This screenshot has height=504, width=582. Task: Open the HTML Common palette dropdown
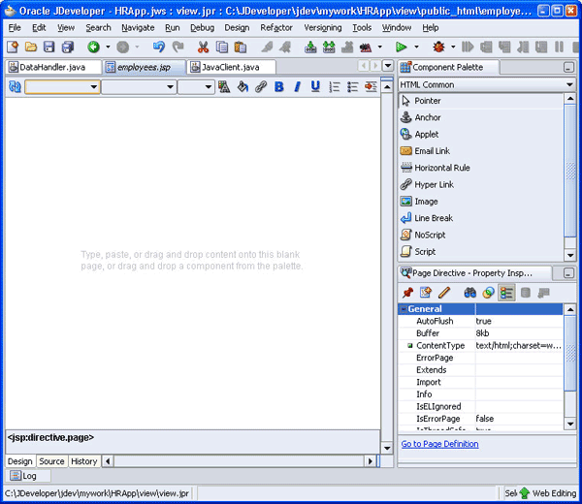point(569,85)
